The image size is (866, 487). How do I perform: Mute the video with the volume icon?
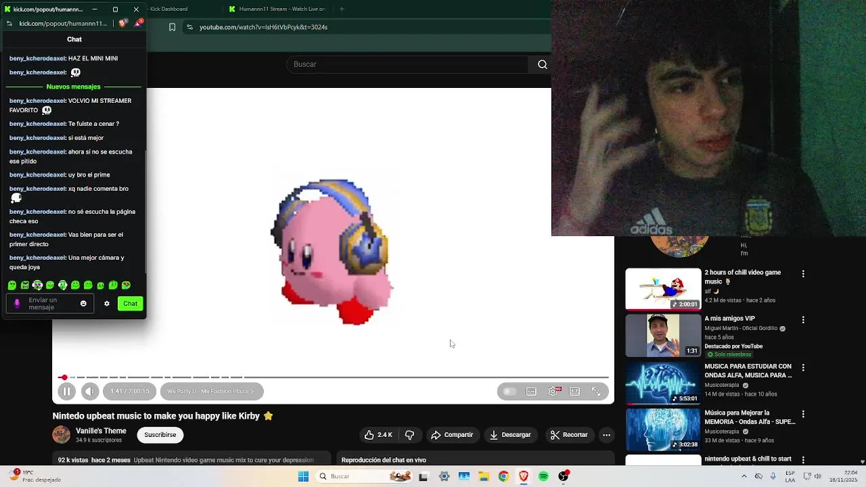tap(89, 391)
